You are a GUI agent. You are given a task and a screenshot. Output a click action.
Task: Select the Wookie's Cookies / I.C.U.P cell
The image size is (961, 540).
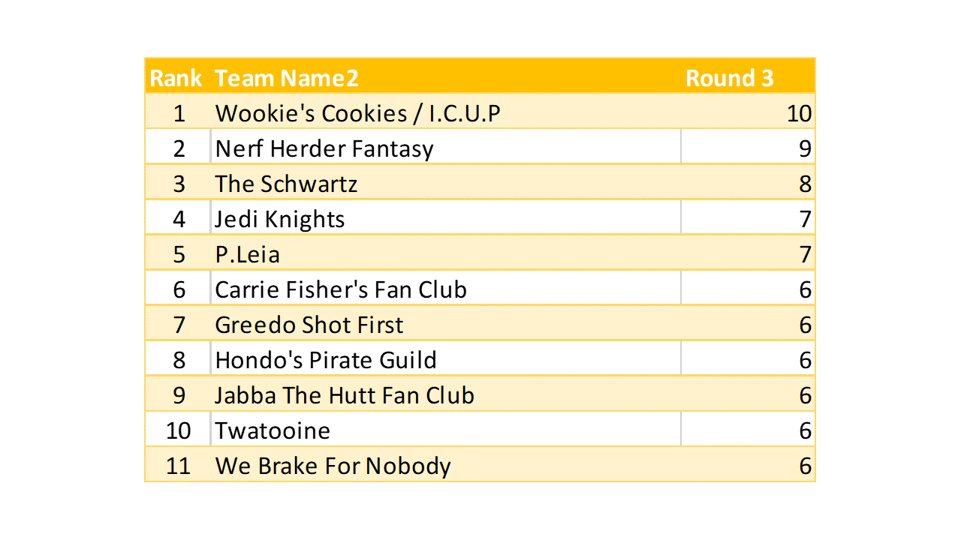[357, 113]
